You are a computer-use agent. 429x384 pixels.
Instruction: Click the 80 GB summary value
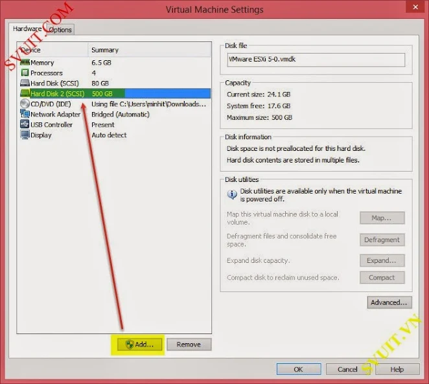click(100, 84)
